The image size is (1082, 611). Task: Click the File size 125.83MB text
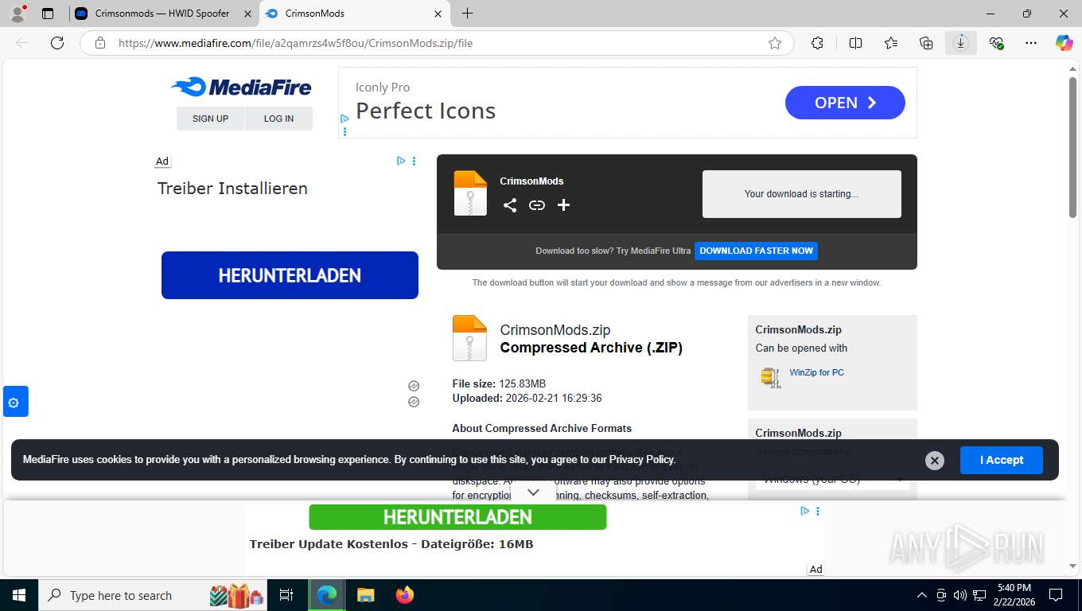(x=499, y=383)
